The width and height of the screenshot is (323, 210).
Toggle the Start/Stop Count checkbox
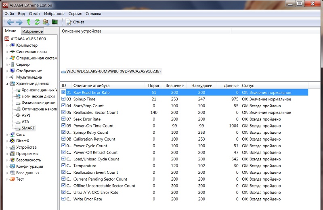coord(63,106)
